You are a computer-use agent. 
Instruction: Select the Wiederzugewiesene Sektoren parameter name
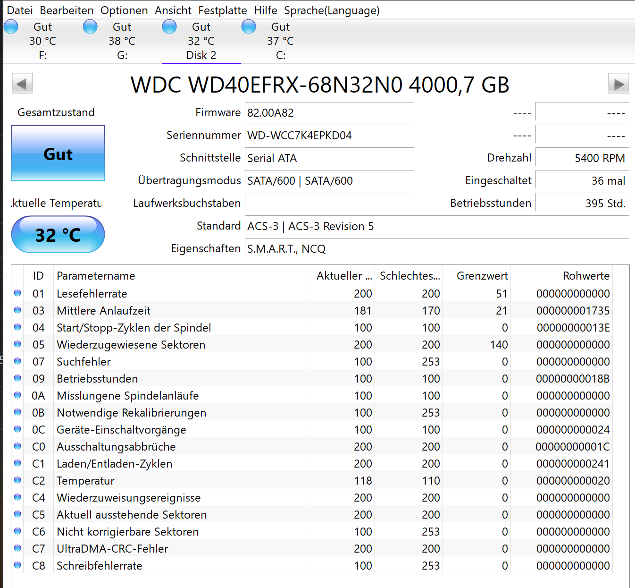point(131,345)
